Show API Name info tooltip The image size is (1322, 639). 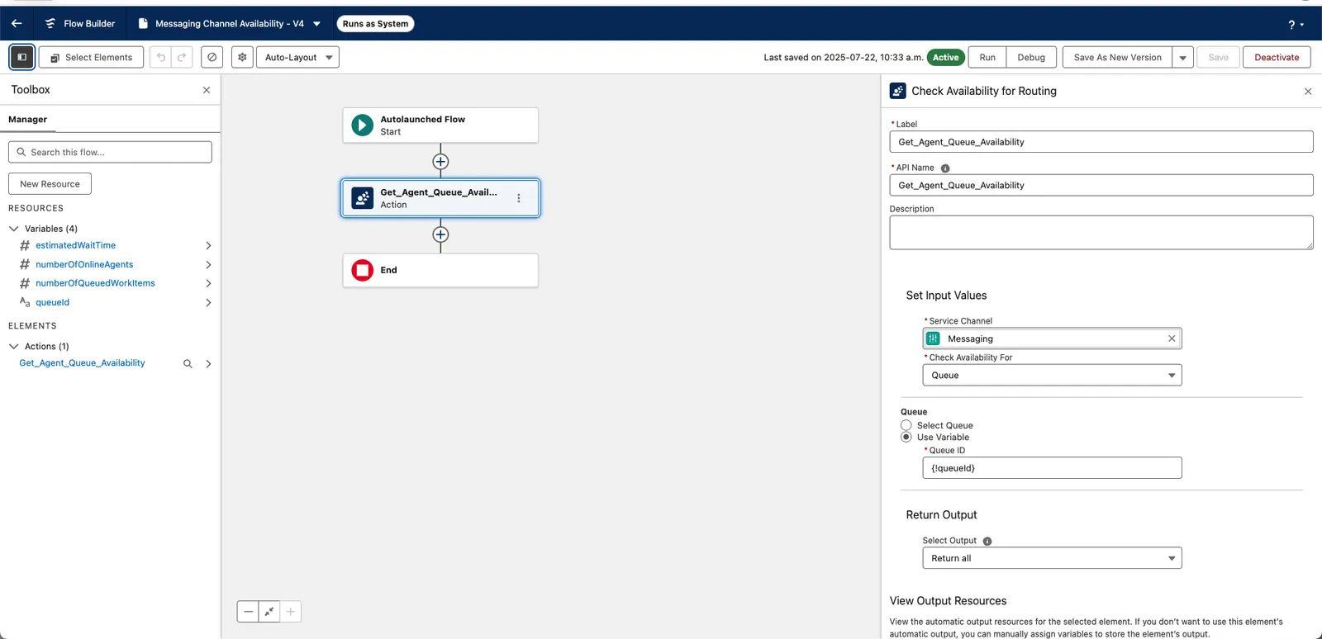(945, 168)
